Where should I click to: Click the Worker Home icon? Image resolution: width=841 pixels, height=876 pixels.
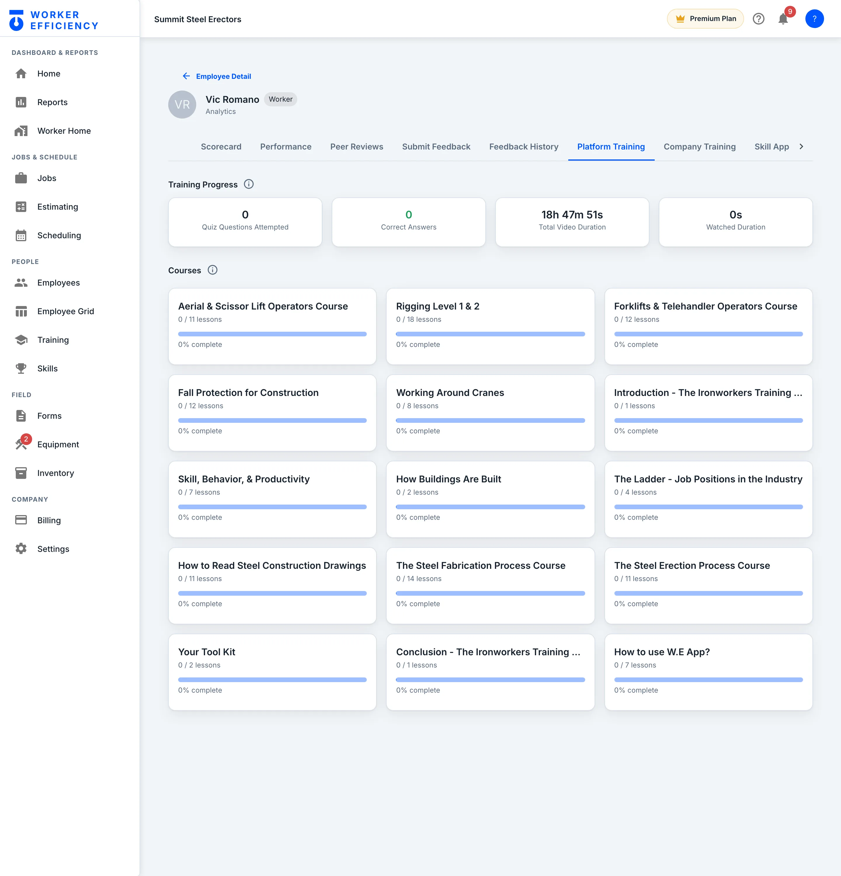[x=21, y=131]
